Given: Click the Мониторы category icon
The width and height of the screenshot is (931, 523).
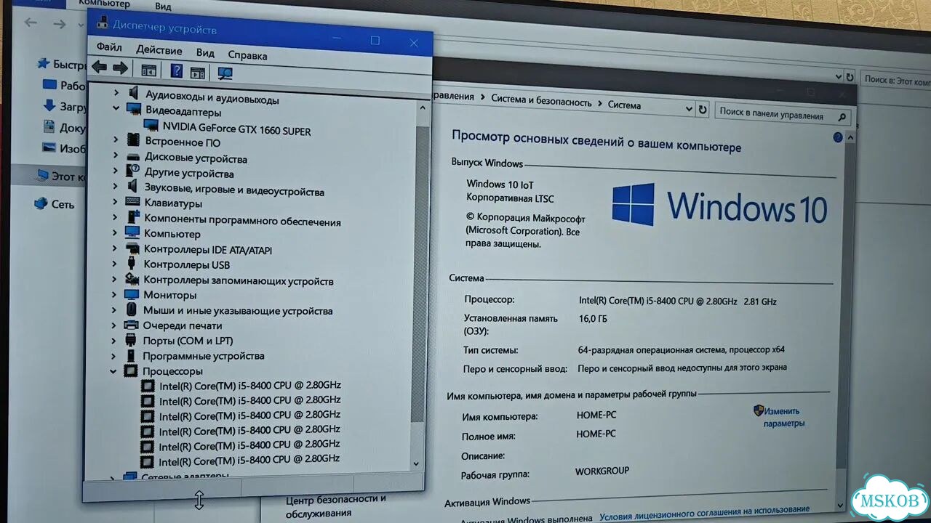Looking at the screenshot, I should tap(131, 294).
